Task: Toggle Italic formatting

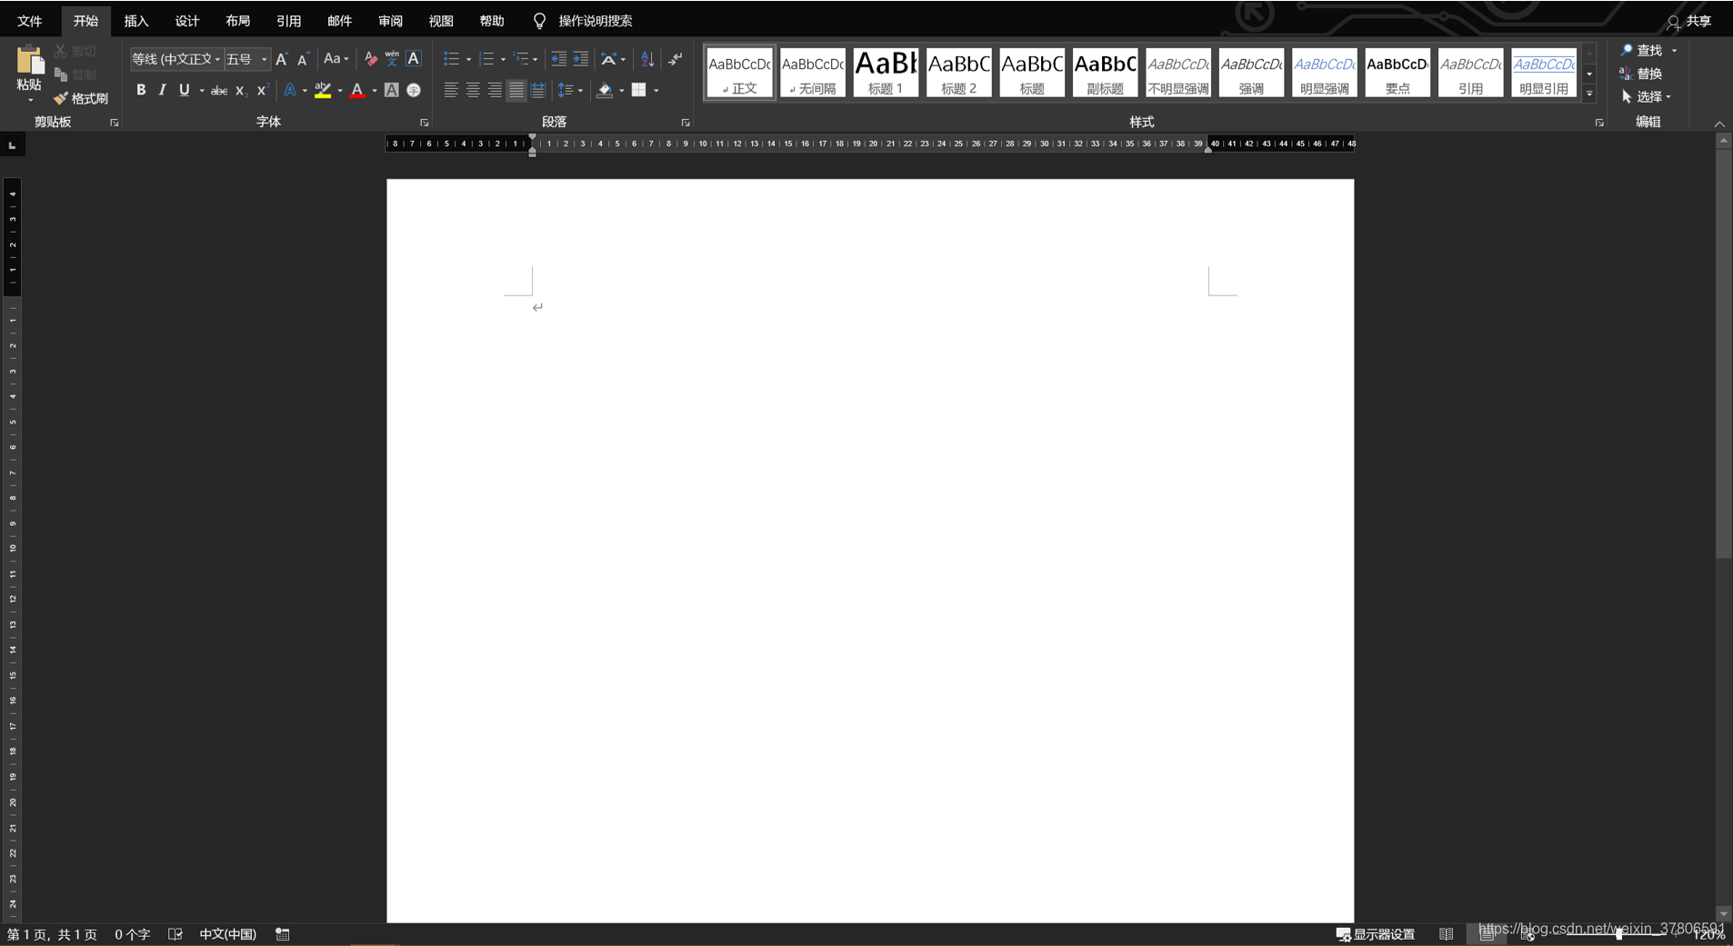Action: click(x=162, y=90)
